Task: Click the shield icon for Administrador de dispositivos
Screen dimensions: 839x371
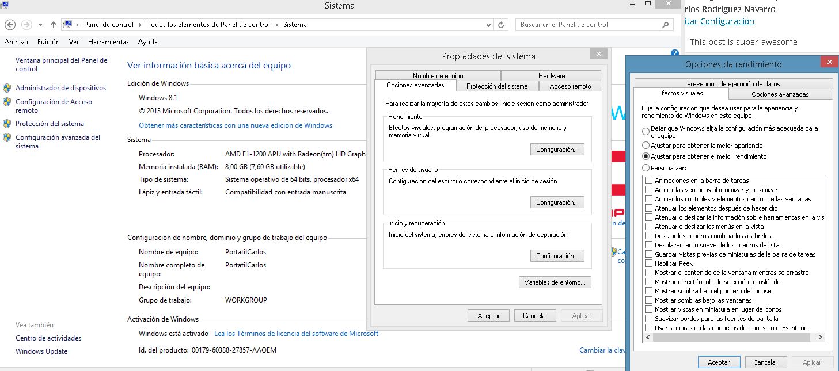Action: tap(7, 88)
